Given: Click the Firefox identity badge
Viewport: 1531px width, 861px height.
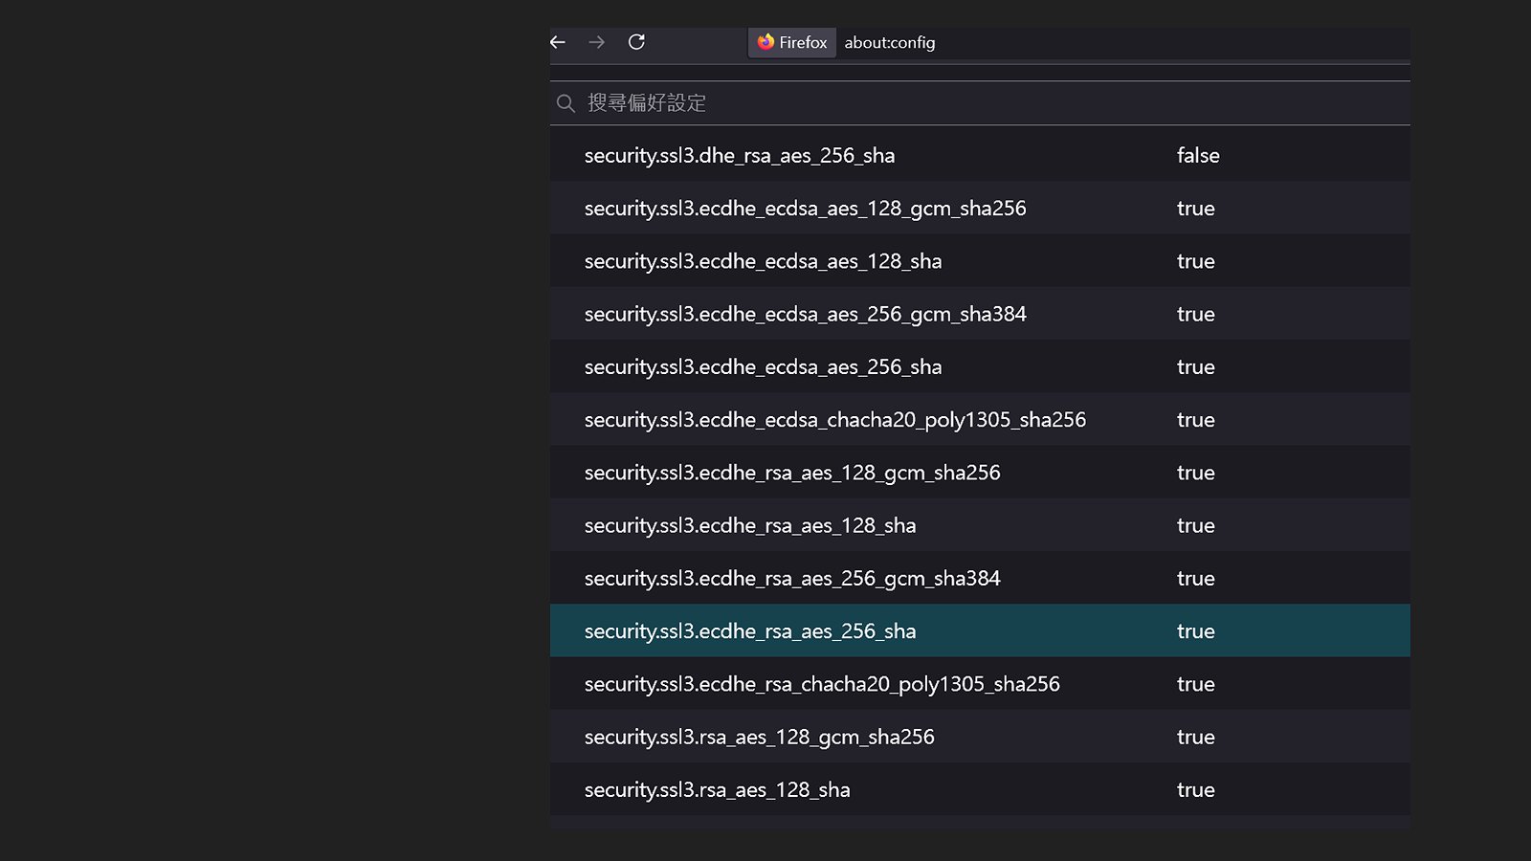Looking at the screenshot, I should point(792,42).
